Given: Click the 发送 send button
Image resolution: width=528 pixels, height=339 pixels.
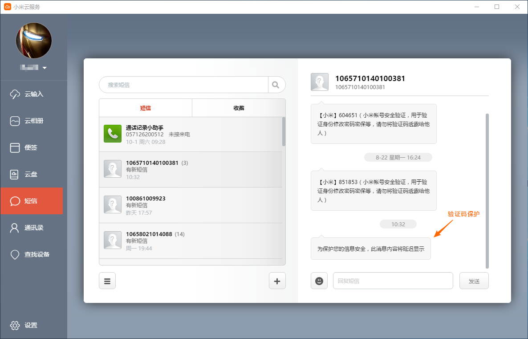Looking at the screenshot, I should pos(474,281).
